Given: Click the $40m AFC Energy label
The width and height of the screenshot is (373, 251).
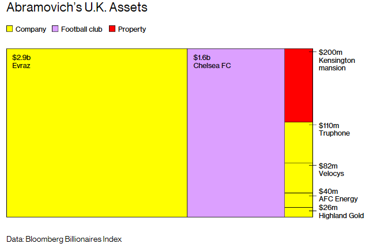Looking at the screenshot, I should 338,195.
